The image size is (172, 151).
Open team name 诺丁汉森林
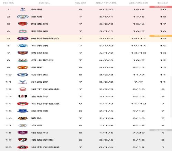45,89
